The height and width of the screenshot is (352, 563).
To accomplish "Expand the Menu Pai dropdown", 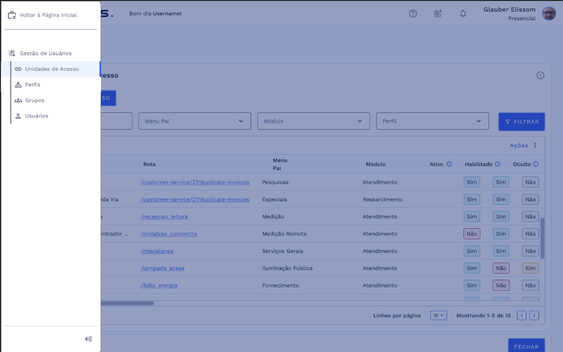I will (x=195, y=121).
